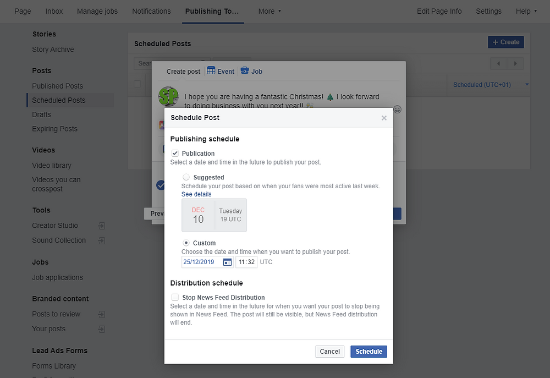This screenshot has width=550, height=378.
Task: Click the Sound Collection sidebar link
Action: (59, 240)
